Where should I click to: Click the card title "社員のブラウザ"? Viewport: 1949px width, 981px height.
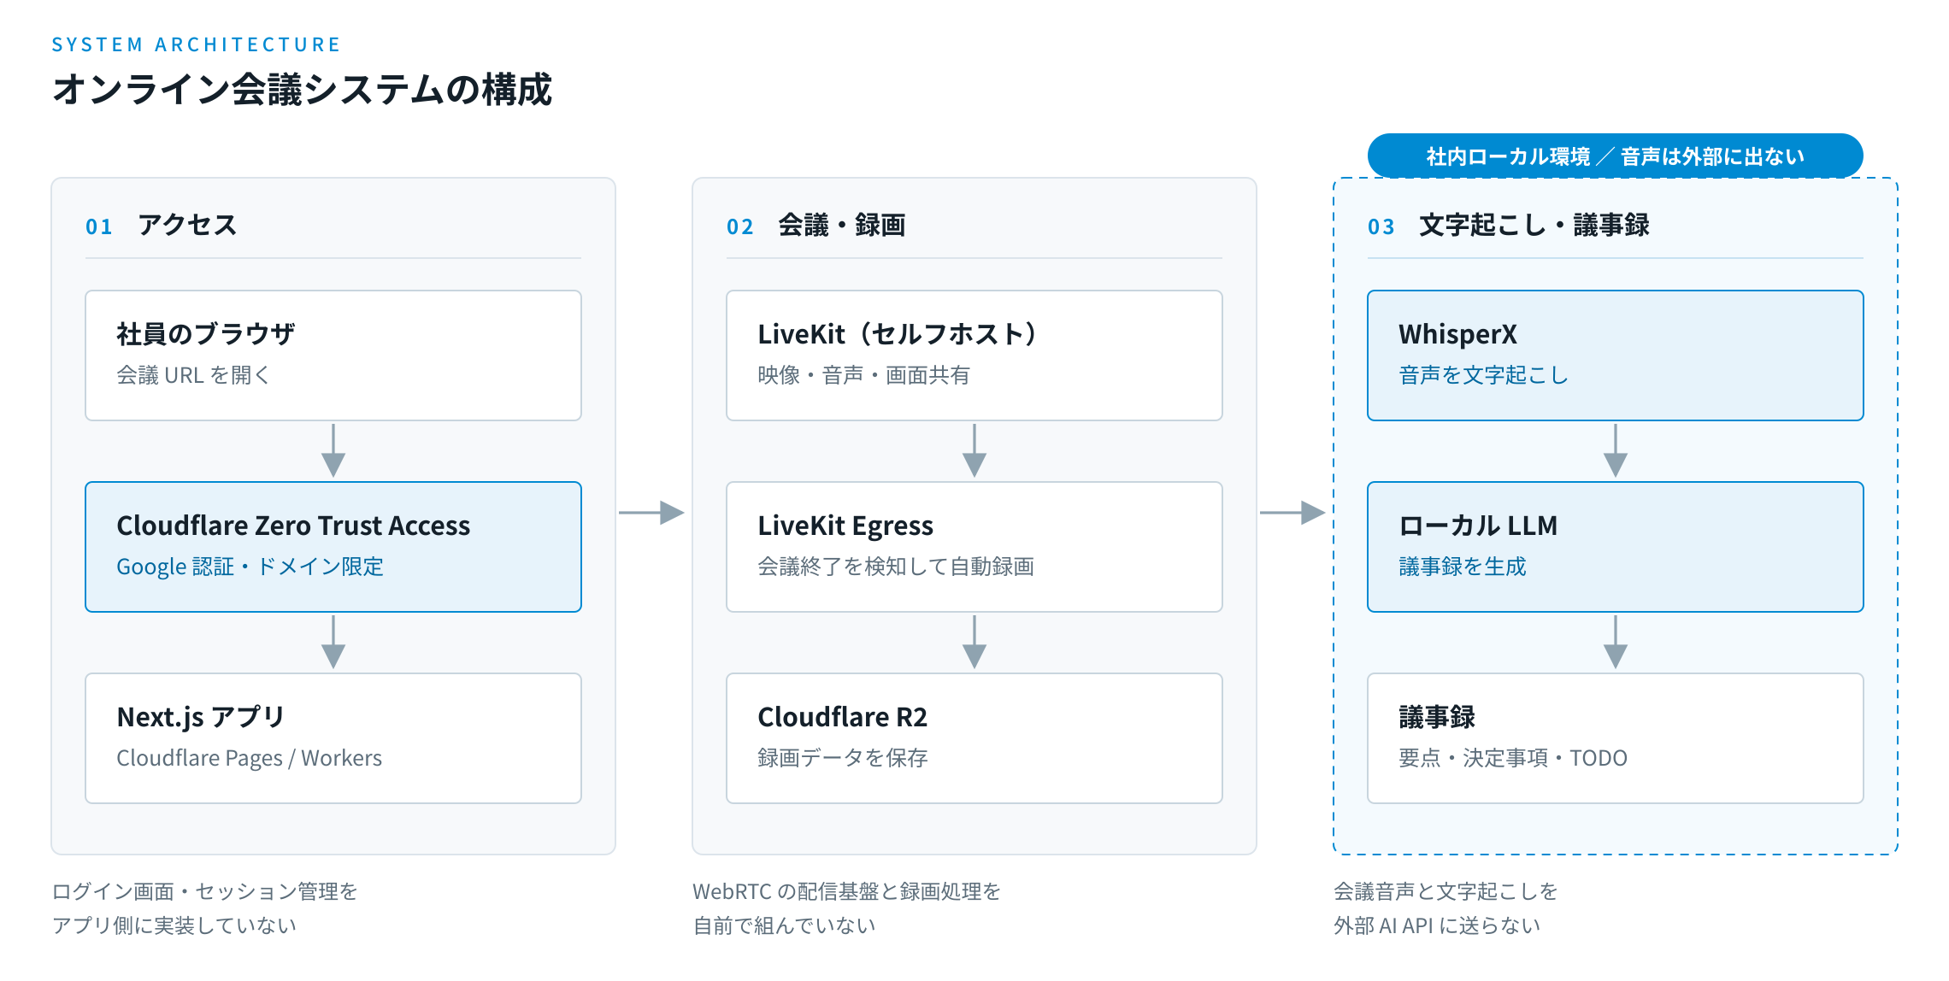206,333
